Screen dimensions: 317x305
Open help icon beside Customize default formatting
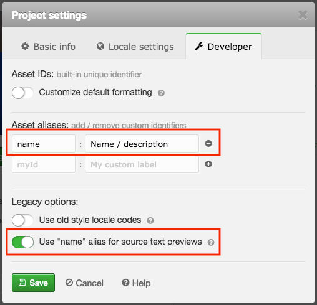[x=161, y=93]
